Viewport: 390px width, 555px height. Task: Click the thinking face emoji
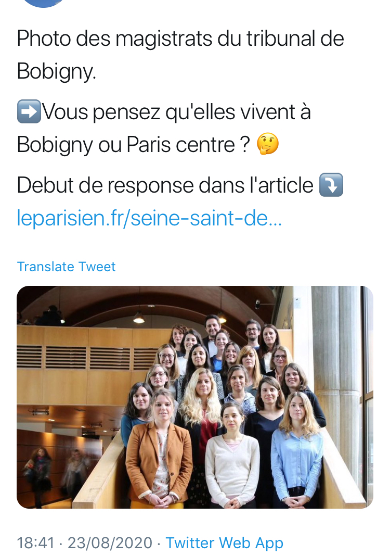pyautogui.click(x=268, y=144)
